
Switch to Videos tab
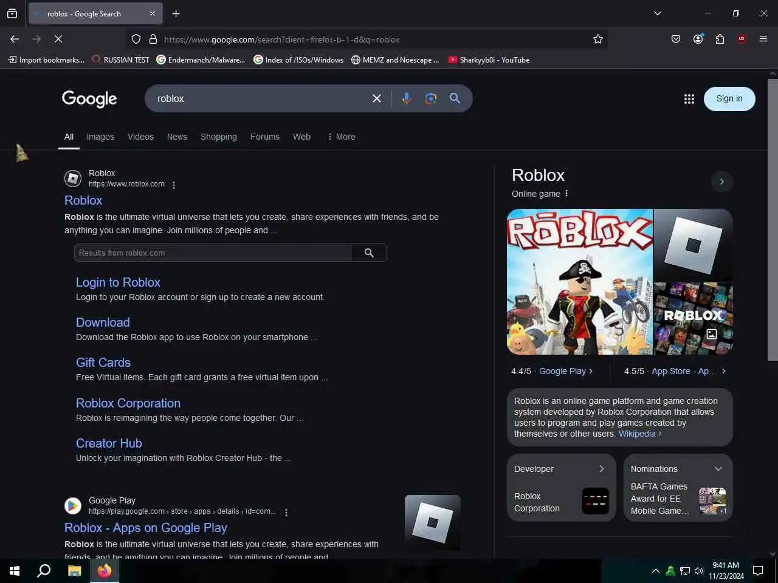click(x=140, y=137)
